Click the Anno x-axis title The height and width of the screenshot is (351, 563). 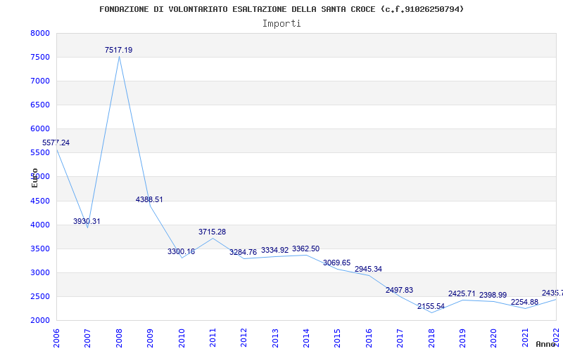(546, 344)
